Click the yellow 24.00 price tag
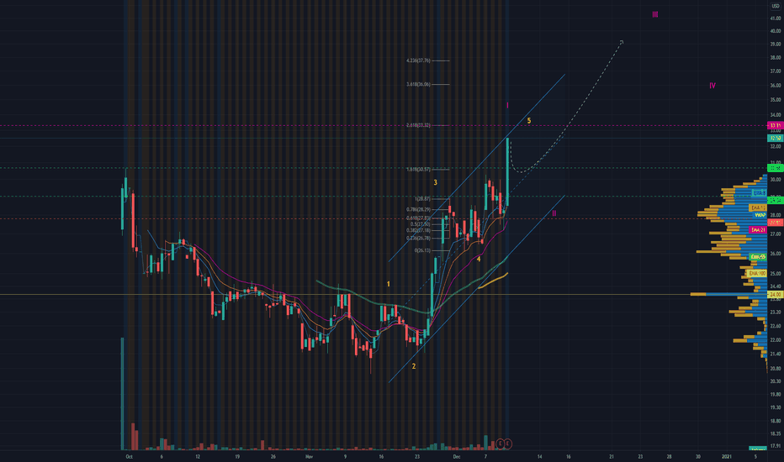The width and height of the screenshot is (784, 462). coord(775,295)
